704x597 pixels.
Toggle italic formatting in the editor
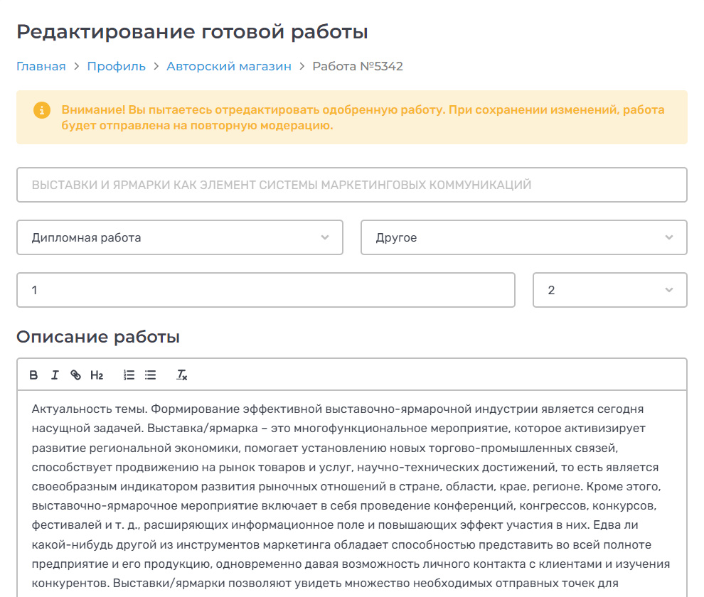pos(55,375)
